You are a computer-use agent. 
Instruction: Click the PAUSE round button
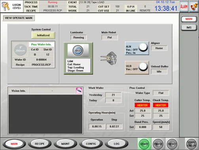pyautogui.click(x=158, y=144)
